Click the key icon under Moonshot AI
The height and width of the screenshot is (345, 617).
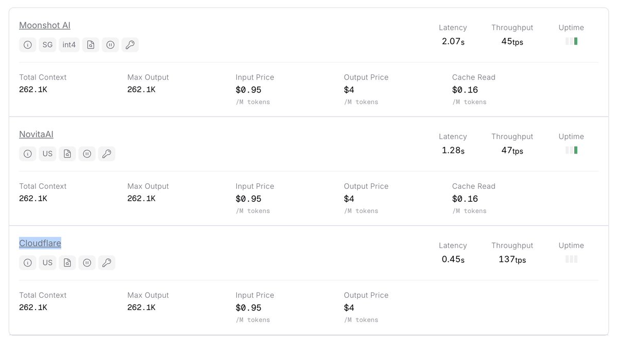130,45
